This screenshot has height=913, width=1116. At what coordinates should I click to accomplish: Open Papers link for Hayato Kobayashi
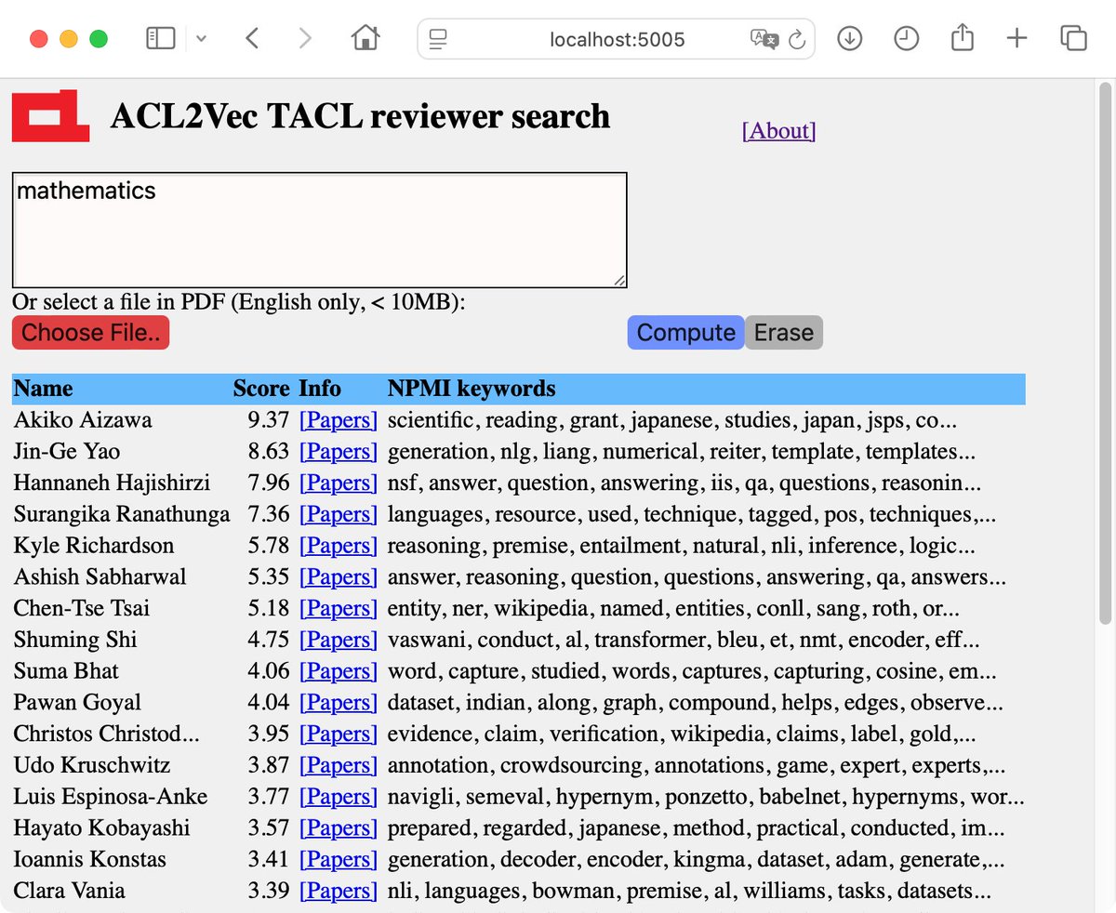click(x=339, y=828)
